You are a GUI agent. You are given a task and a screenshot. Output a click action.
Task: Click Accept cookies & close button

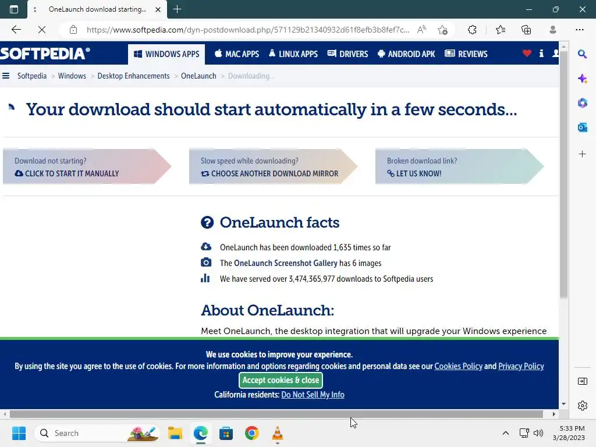click(281, 380)
